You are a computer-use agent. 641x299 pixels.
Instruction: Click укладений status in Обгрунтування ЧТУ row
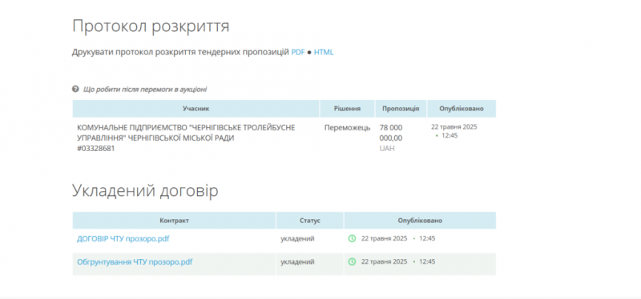[297, 262]
